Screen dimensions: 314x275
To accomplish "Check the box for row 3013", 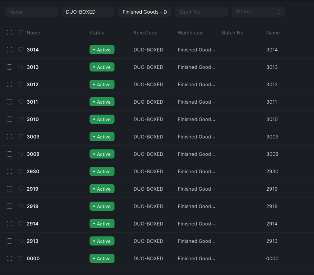I will (9, 67).
